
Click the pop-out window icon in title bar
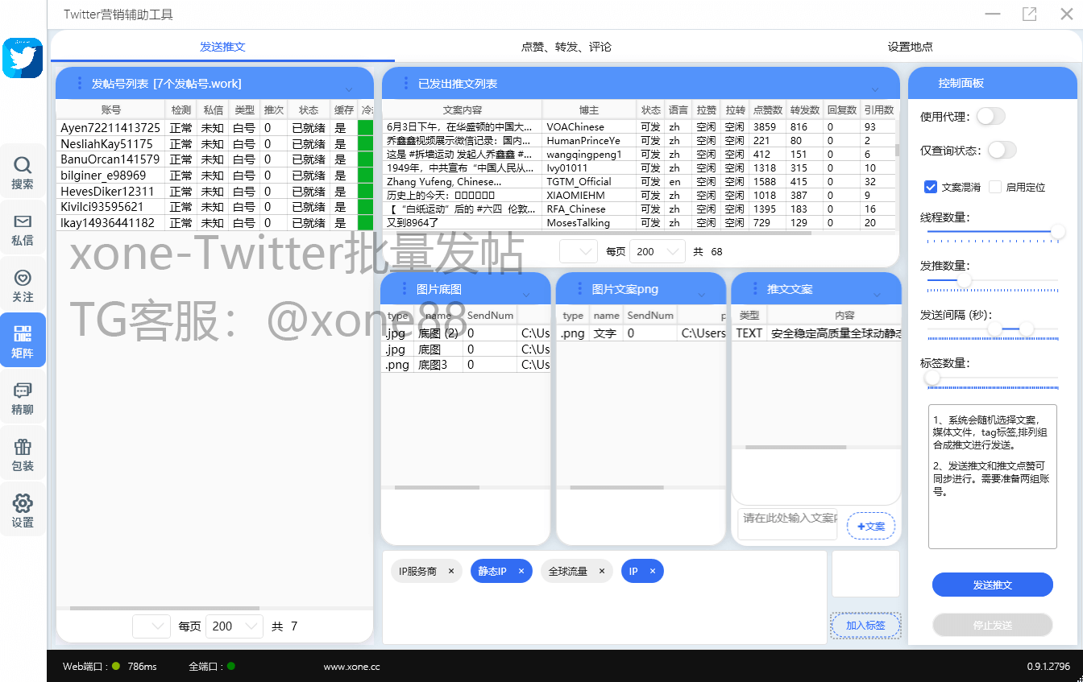point(1029,14)
